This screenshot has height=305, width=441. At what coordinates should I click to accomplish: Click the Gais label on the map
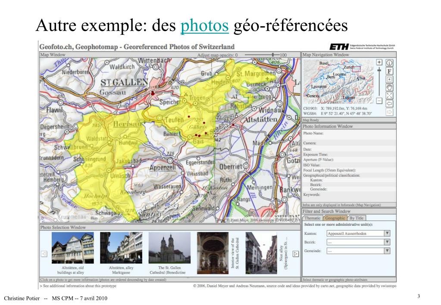click(x=198, y=142)
